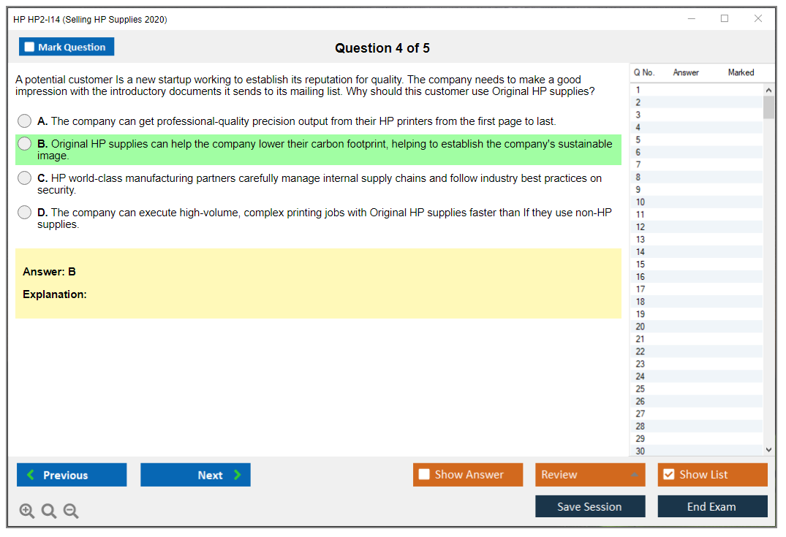Toggle the Show Answer checkbox
786x537 pixels.
click(x=424, y=475)
